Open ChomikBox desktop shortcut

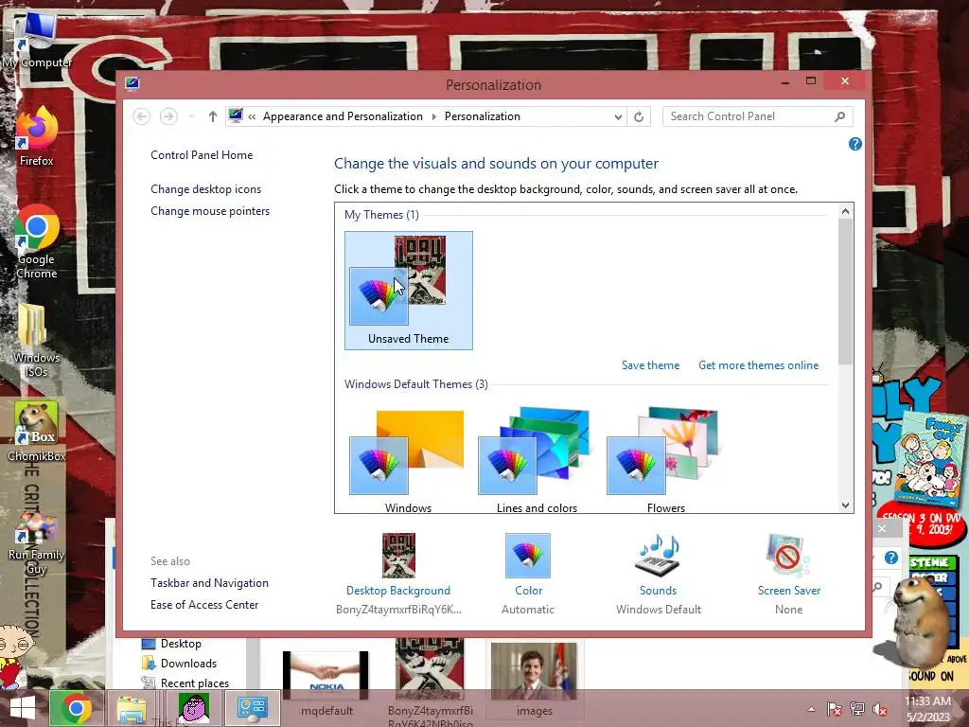click(37, 431)
